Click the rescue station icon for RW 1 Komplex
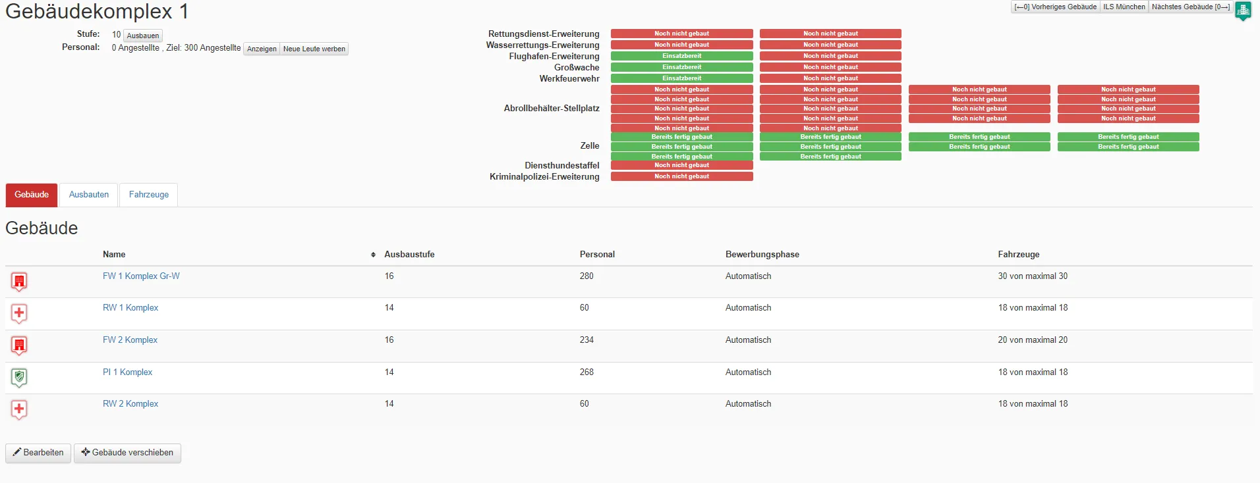The image size is (1260, 483). 19,313
